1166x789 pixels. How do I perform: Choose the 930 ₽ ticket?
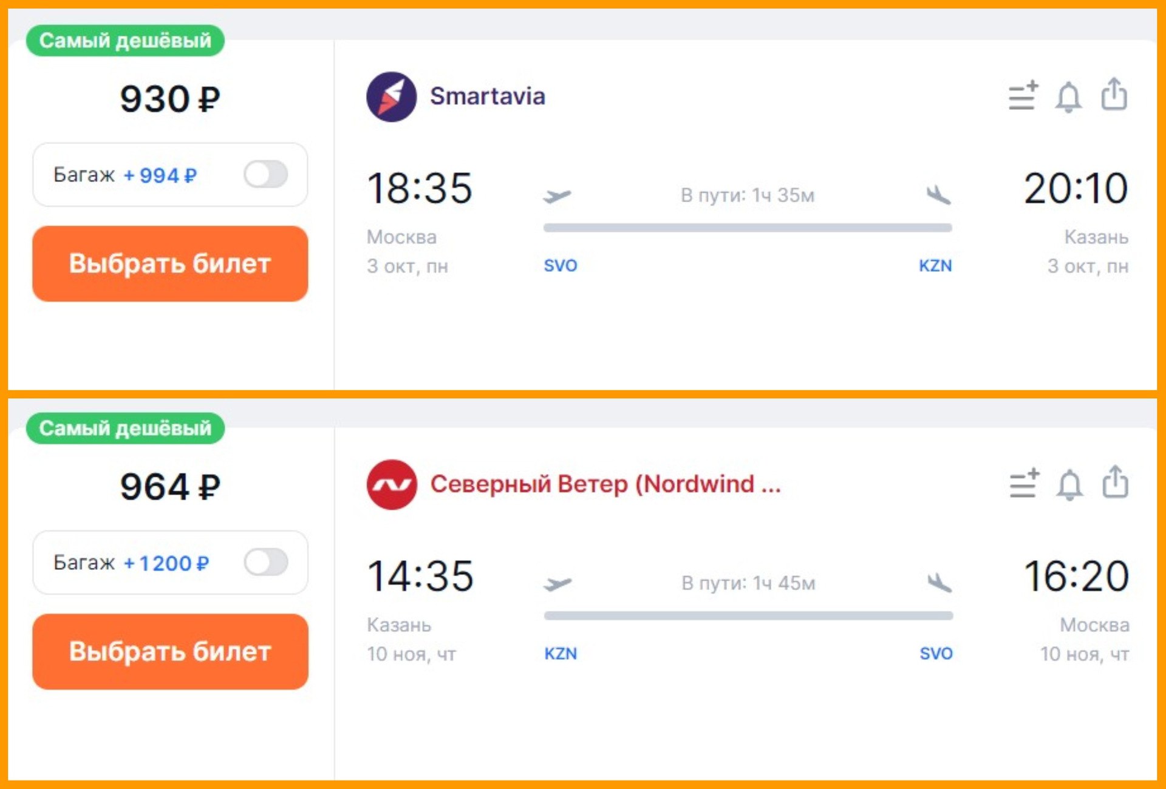click(170, 264)
